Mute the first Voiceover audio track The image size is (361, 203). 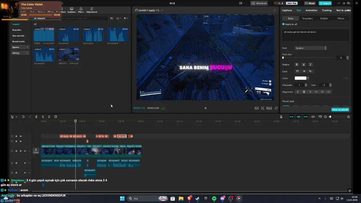pyautogui.click(x=25, y=163)
